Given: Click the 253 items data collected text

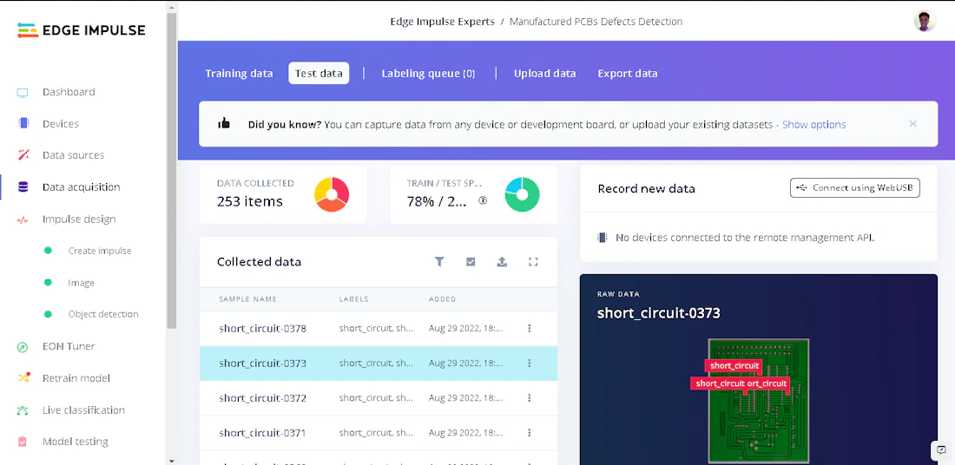Looking at the screenshot, I should click(250, 201).
